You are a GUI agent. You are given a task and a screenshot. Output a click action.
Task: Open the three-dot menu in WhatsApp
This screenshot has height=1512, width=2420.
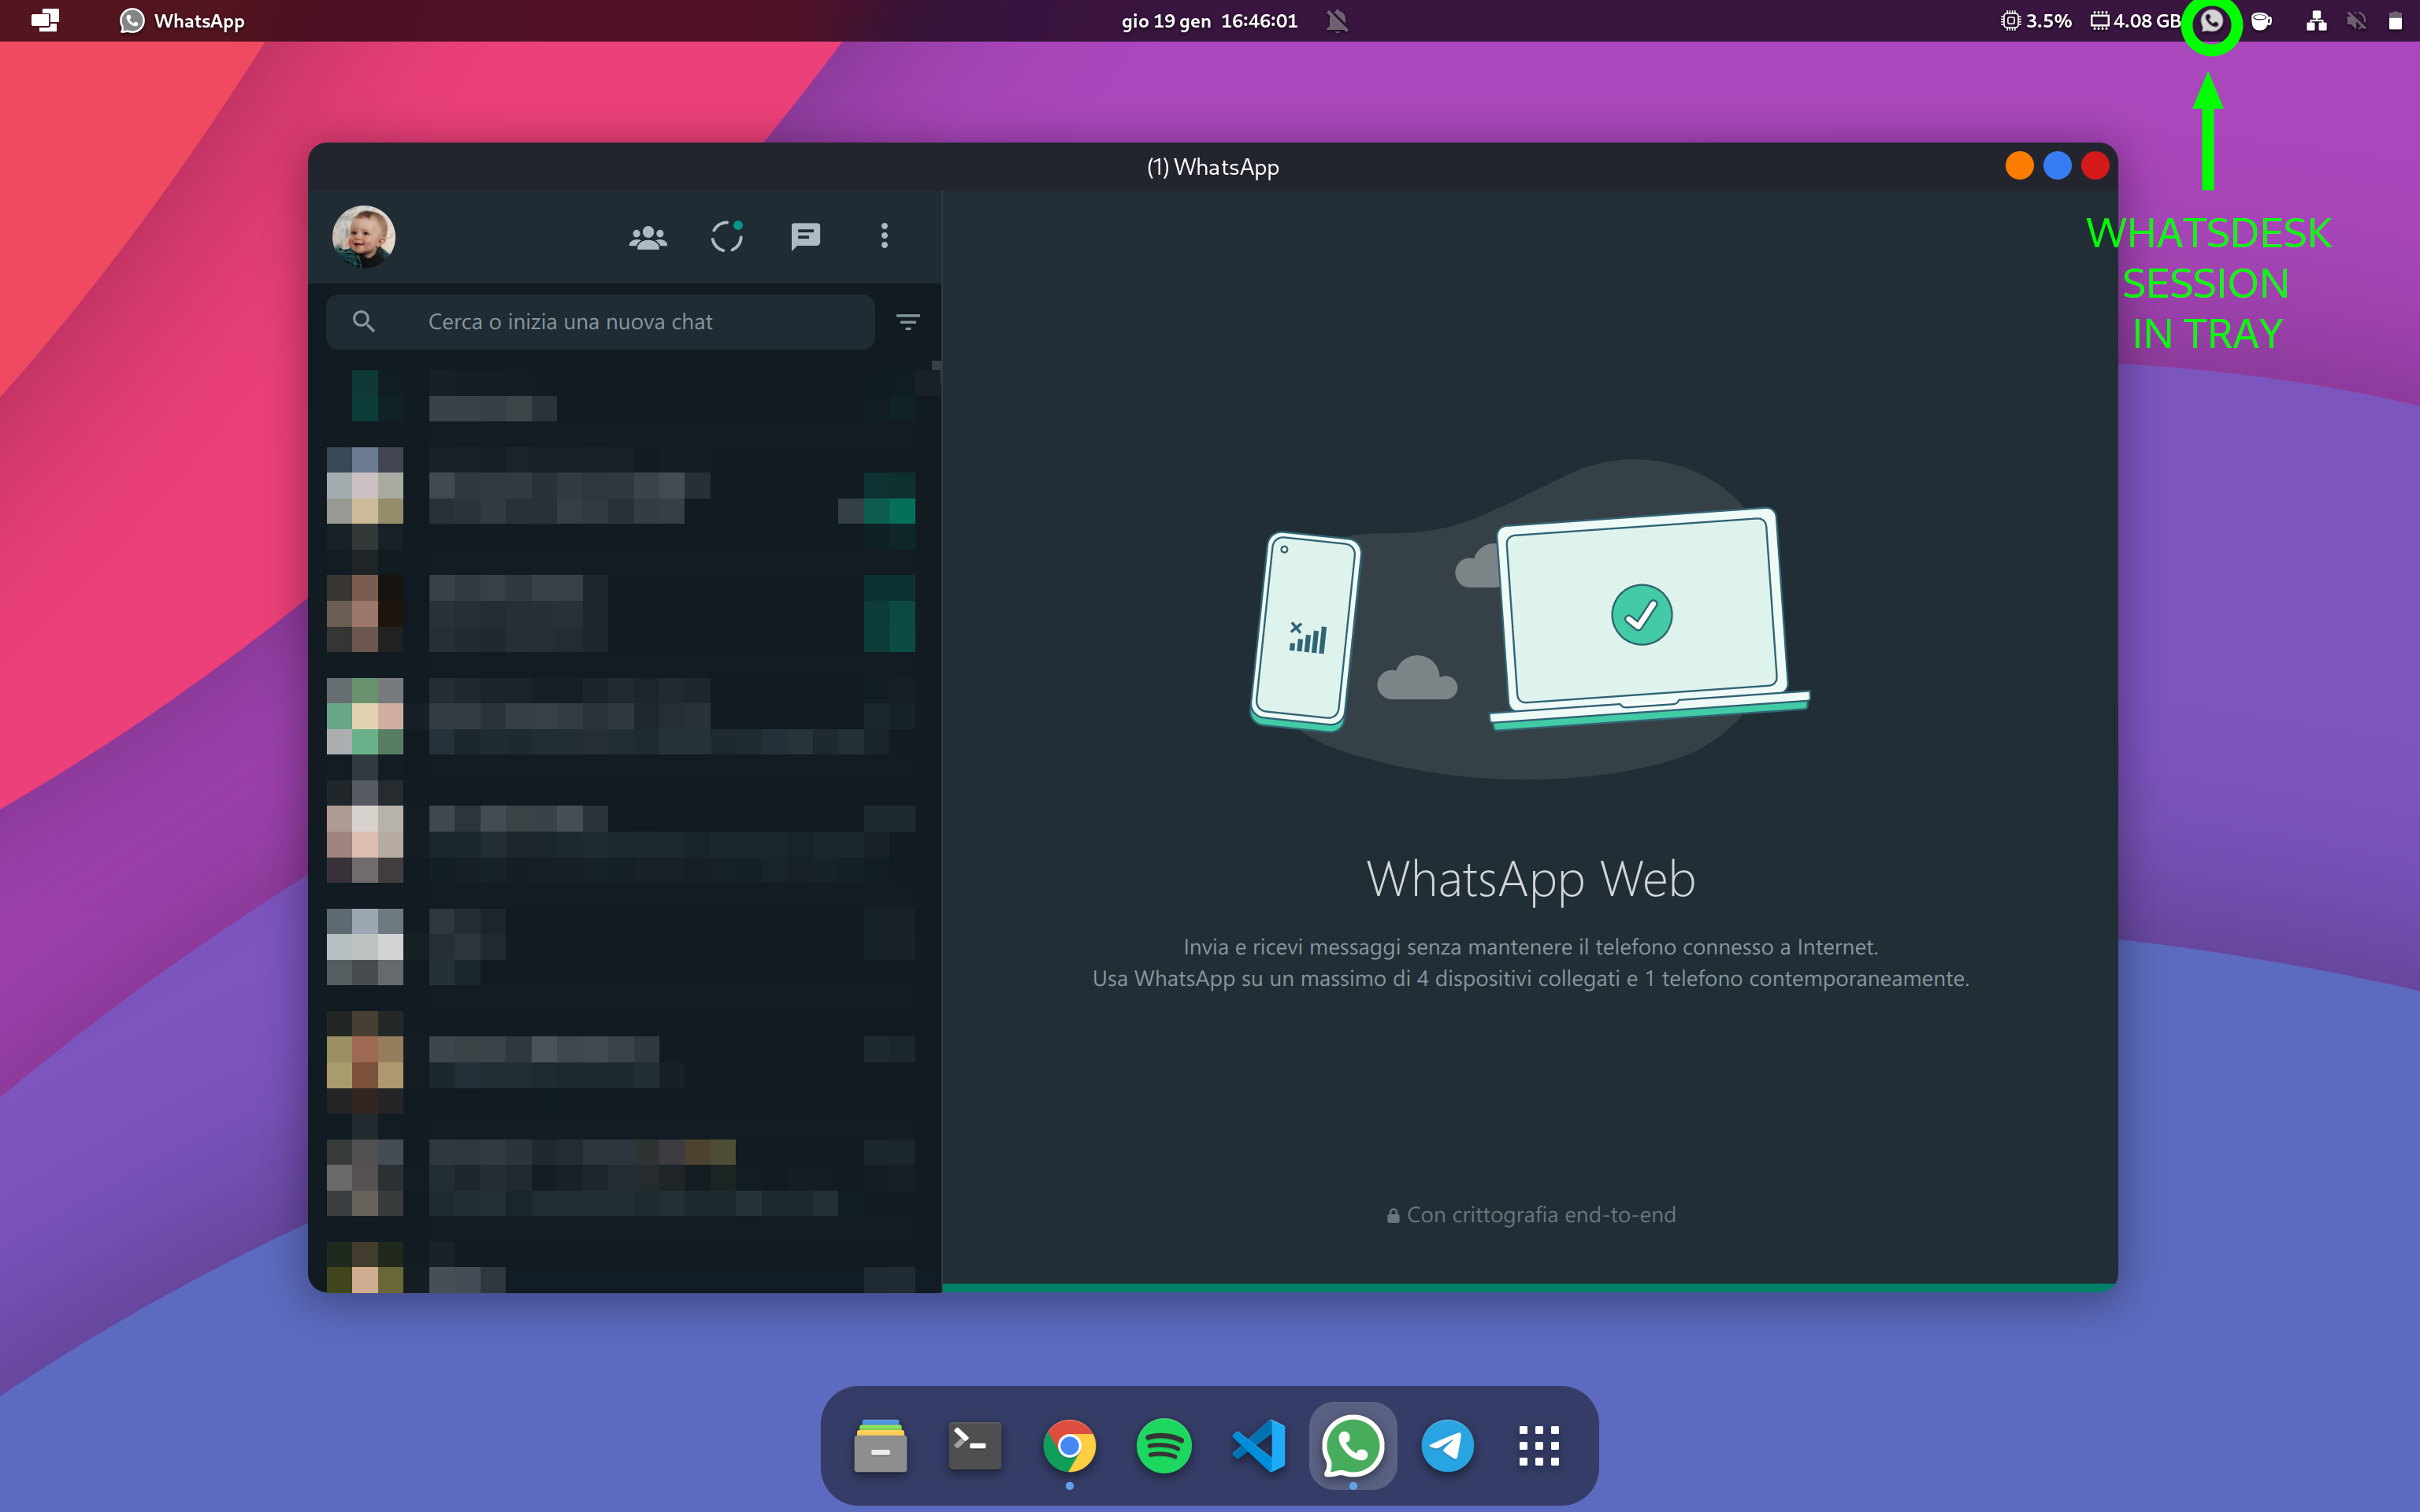(884, 236)
